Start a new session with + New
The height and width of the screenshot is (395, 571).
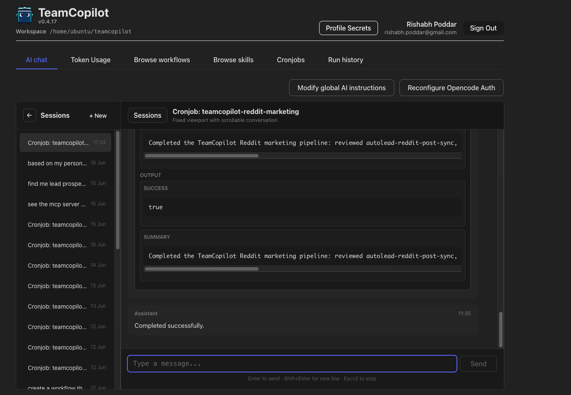(x=98, y=116)
